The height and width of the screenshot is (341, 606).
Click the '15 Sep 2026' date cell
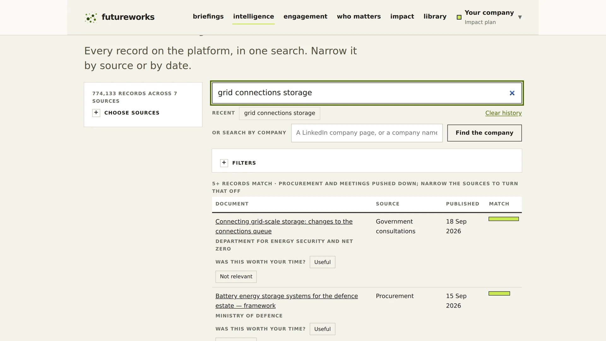tap(456, 301)
